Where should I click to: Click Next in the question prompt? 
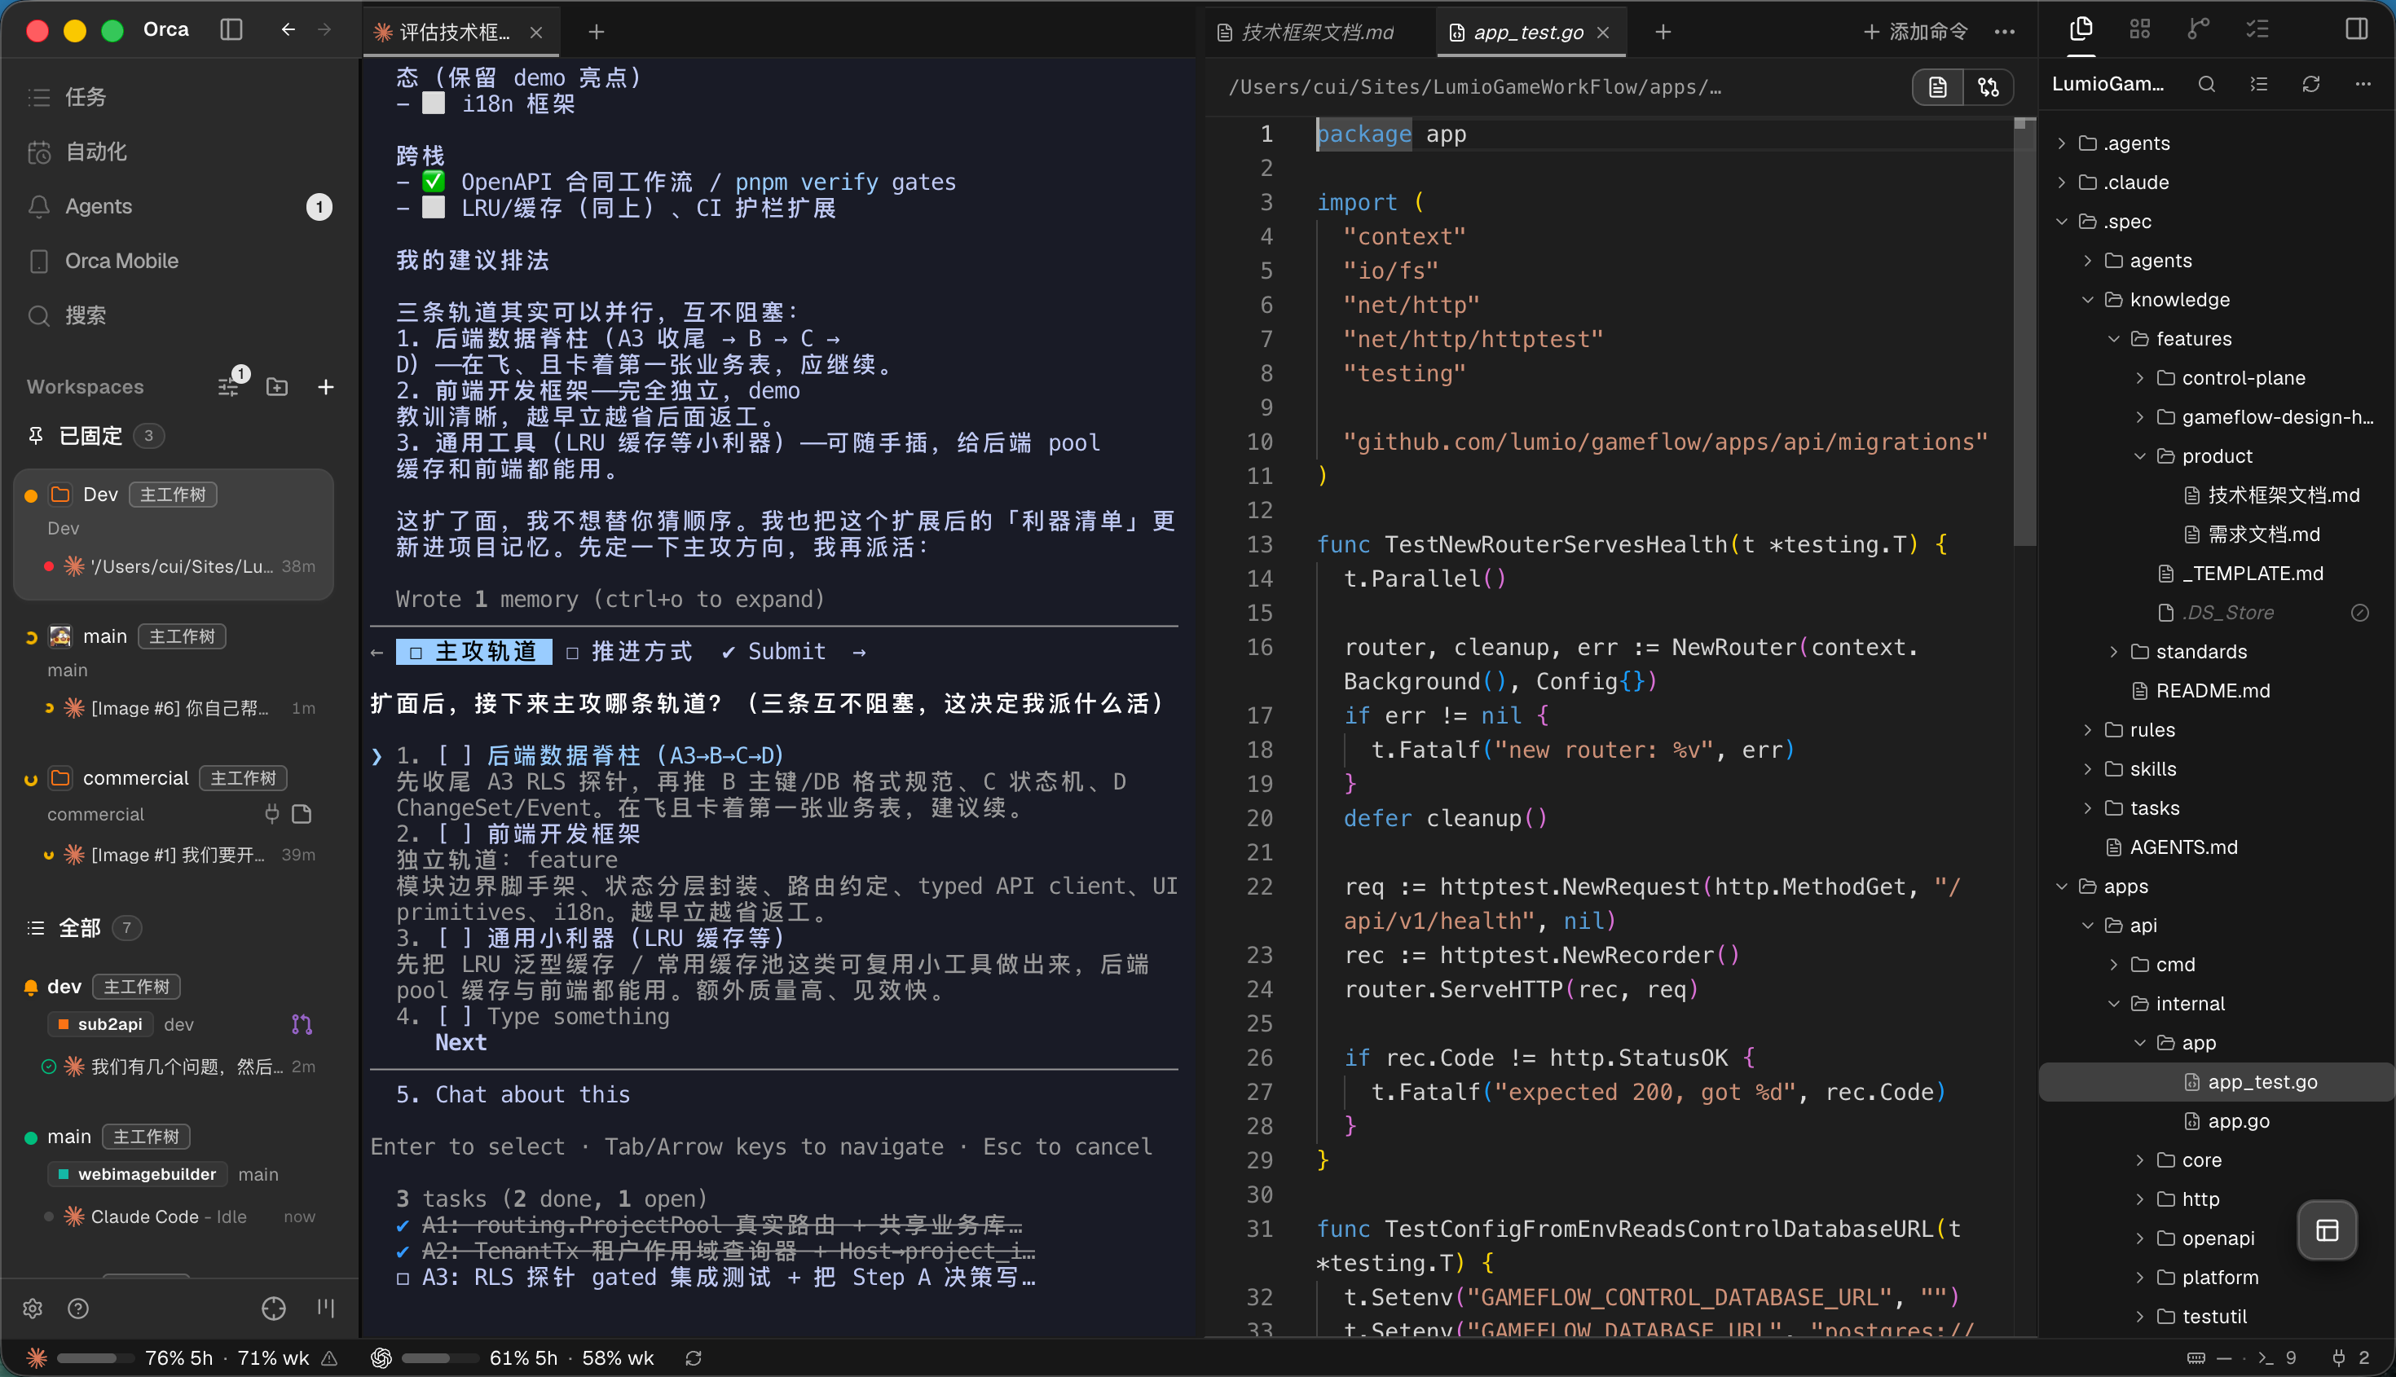point(460,1042)
